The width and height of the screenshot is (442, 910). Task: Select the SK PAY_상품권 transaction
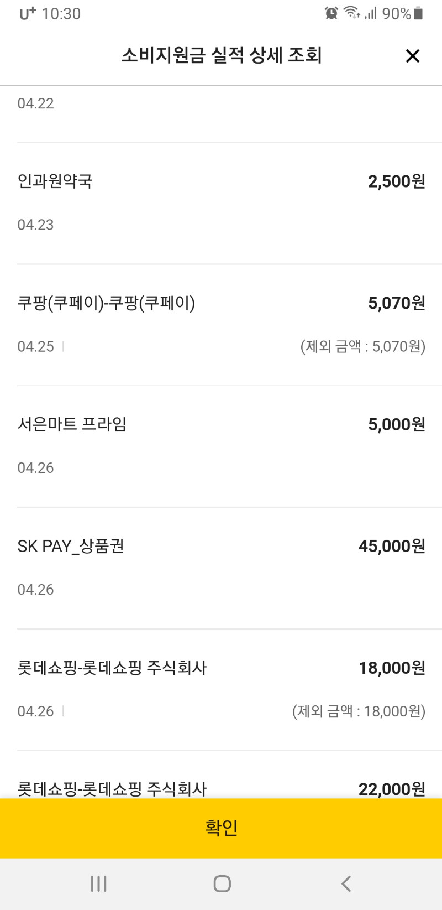click(221, 569)
